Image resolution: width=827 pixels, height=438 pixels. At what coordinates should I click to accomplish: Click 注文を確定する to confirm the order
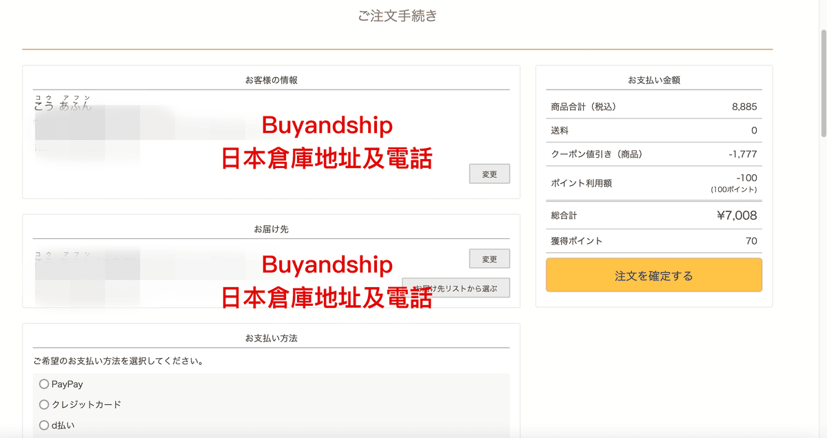coord(654,275)
